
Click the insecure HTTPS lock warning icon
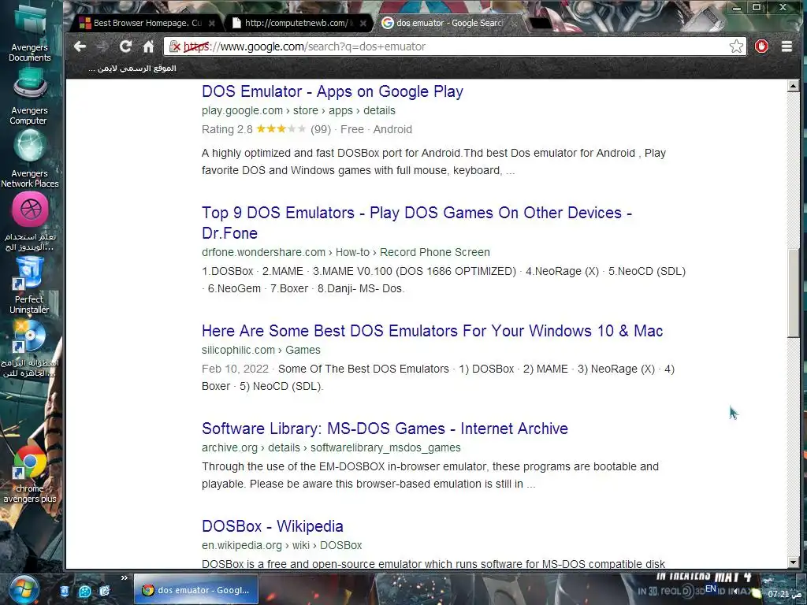click(174, 46)
